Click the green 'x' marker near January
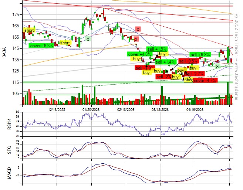This screenshot has width=243, height=190. pos(88,39)
